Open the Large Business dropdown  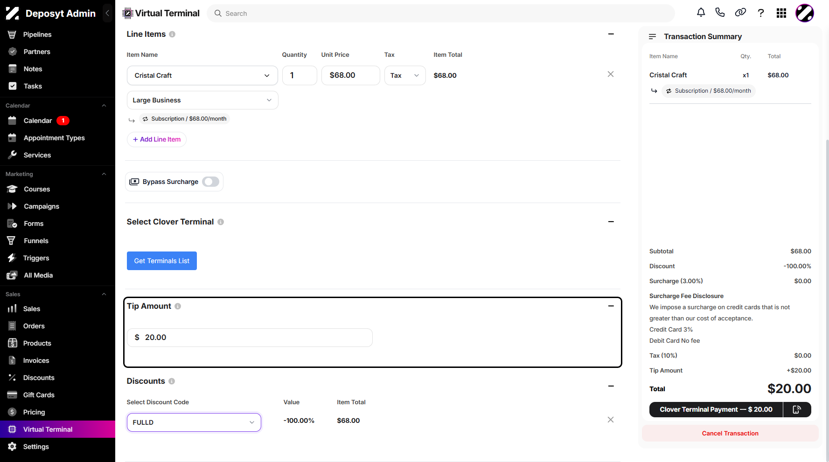(x=202, y=100)
